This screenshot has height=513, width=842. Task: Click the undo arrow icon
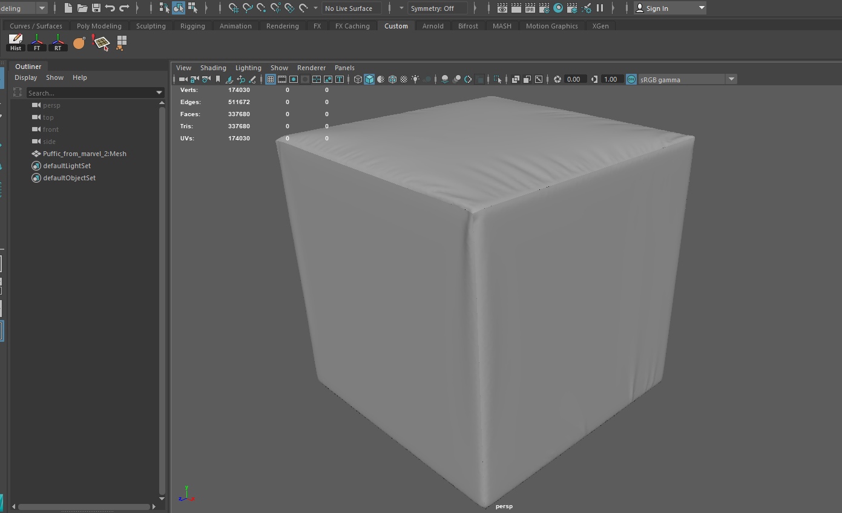110,8
